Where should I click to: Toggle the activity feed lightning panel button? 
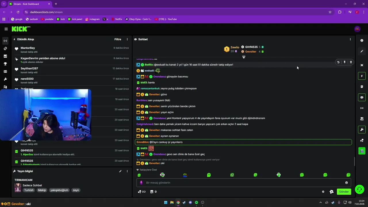click(x=362, y=76)
